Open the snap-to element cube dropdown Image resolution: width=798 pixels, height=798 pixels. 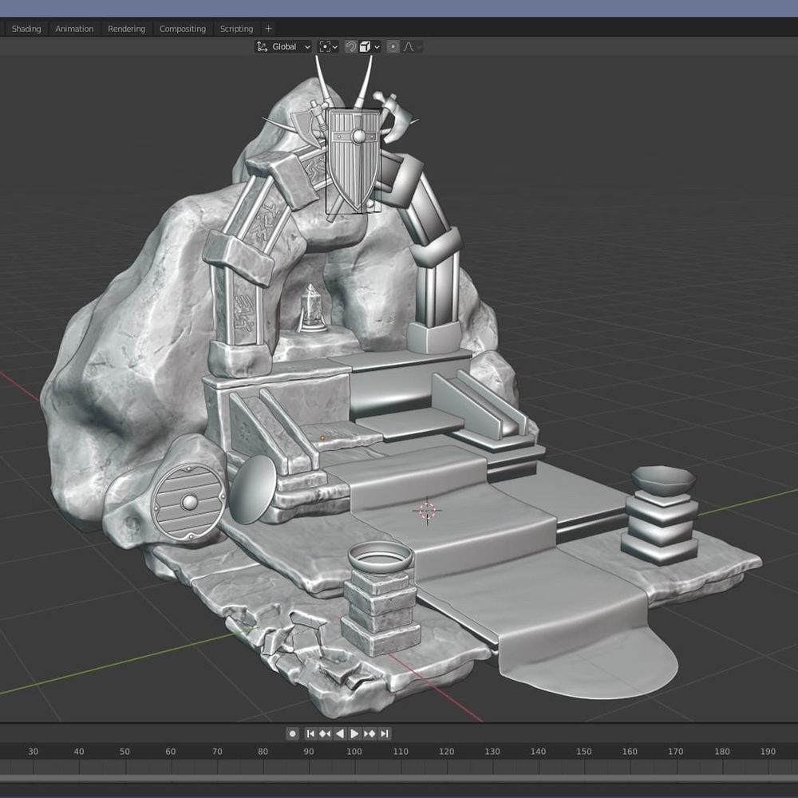click(x=370, y=47)
